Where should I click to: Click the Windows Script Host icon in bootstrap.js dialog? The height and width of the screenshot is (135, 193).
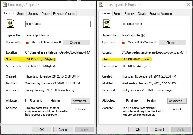pos(27,42)
